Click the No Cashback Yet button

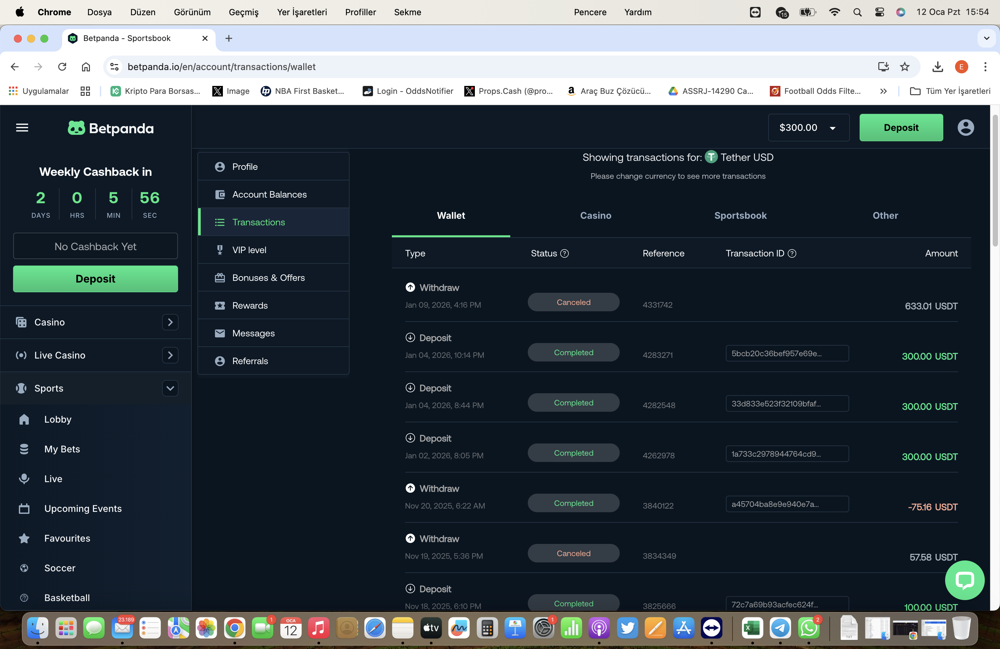[x=95, y=246]
